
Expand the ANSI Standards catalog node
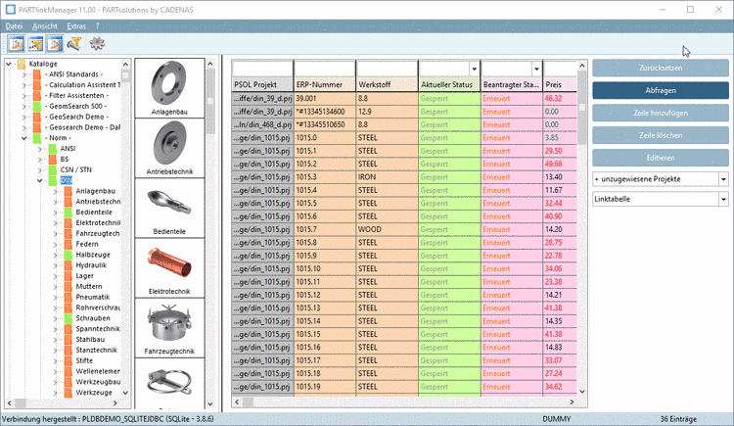[24, 74]
